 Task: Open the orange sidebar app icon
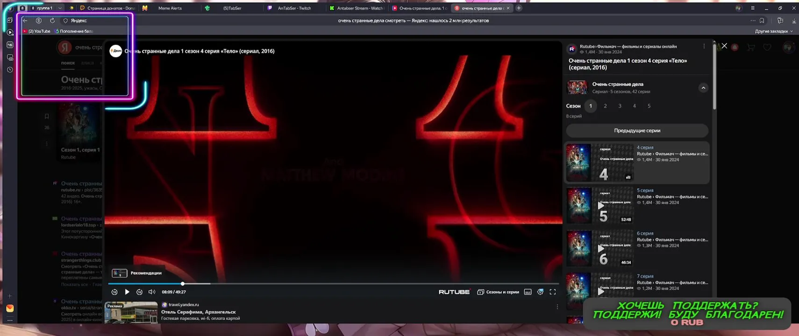10,308
